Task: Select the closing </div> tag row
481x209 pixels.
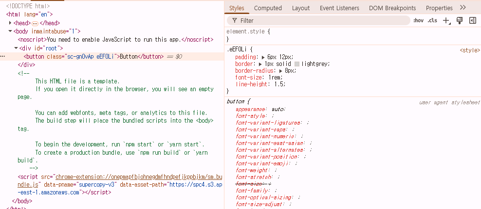Action: [x=26, y=65]
